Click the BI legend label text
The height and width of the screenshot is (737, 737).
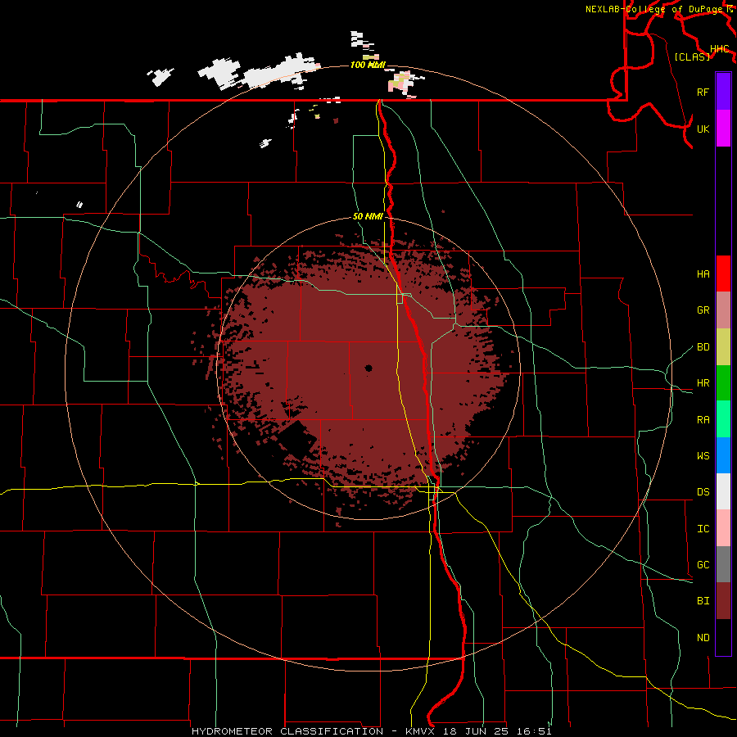[x=703, y=601]
